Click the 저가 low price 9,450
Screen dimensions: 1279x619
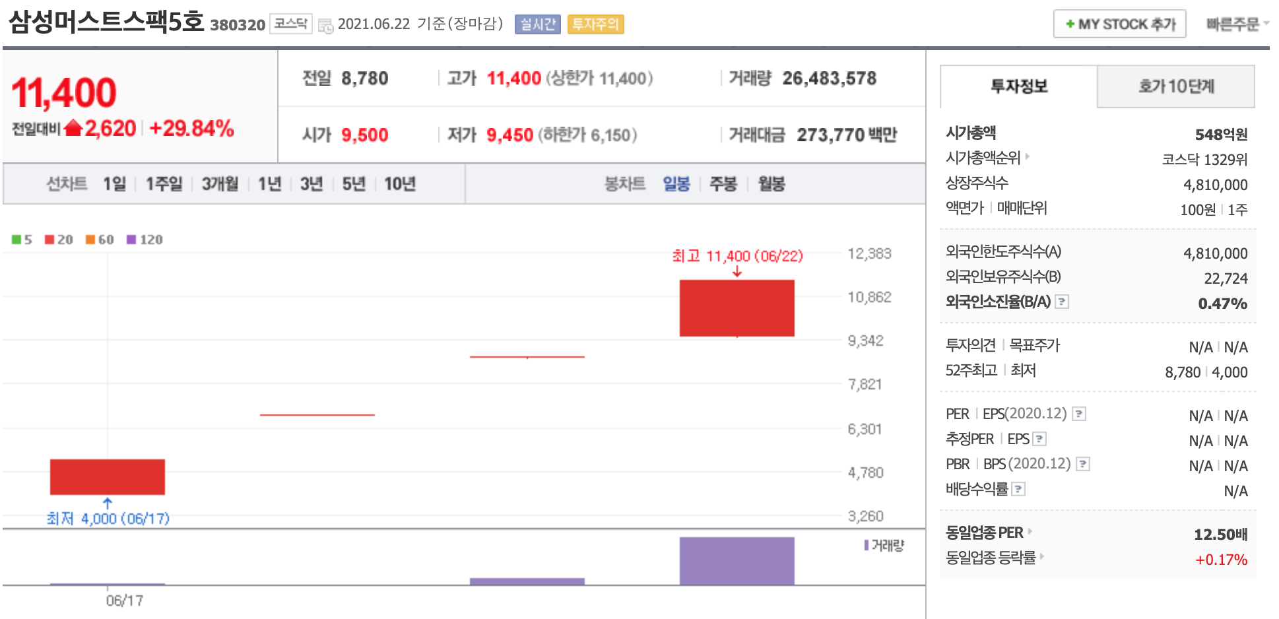tap(509, 135)
